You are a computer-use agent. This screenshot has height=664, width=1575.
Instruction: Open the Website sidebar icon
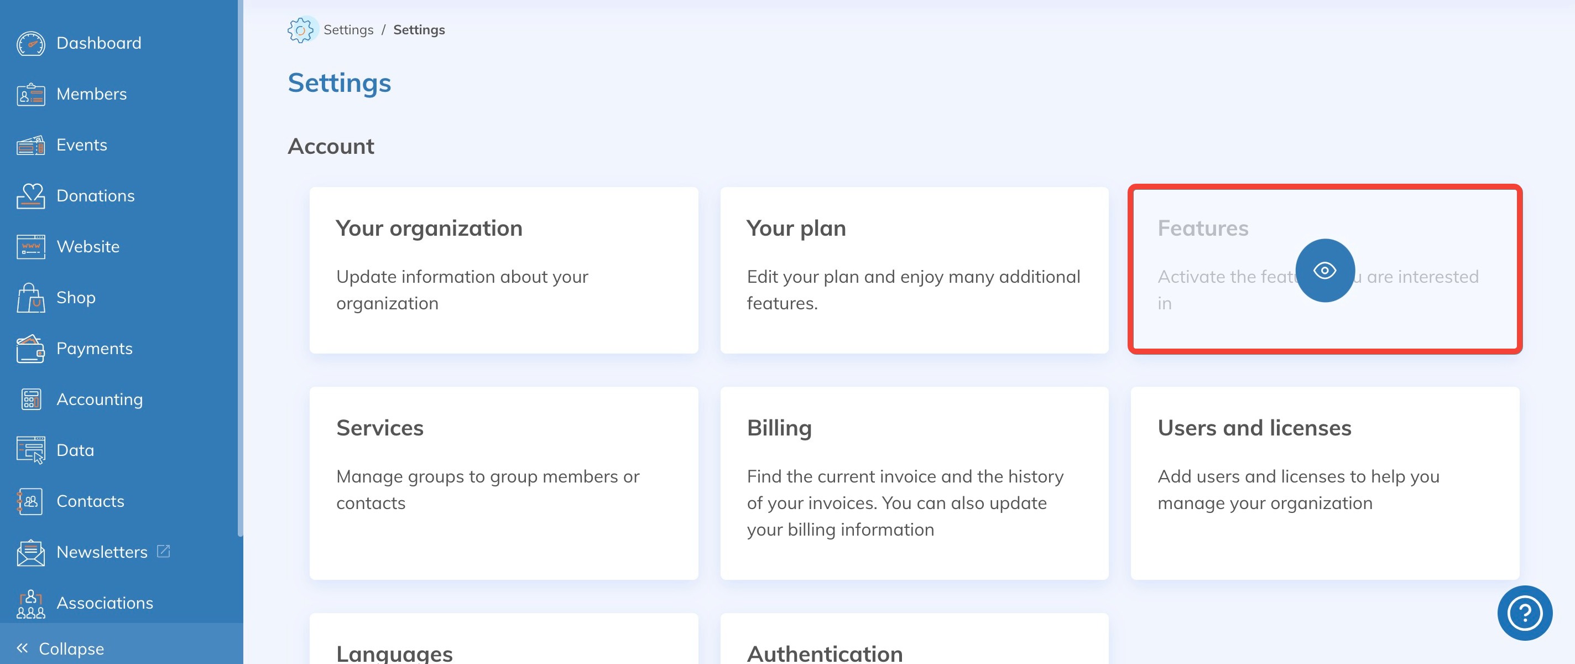click(30, 247)
